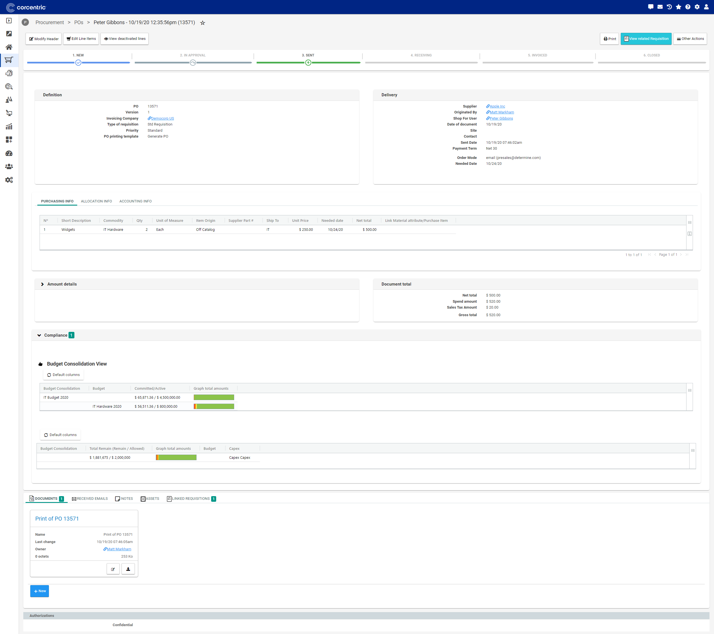714x634 pixels.
Task: Open the analytics bar chart sidebar icon
Action: click(9, 126)
